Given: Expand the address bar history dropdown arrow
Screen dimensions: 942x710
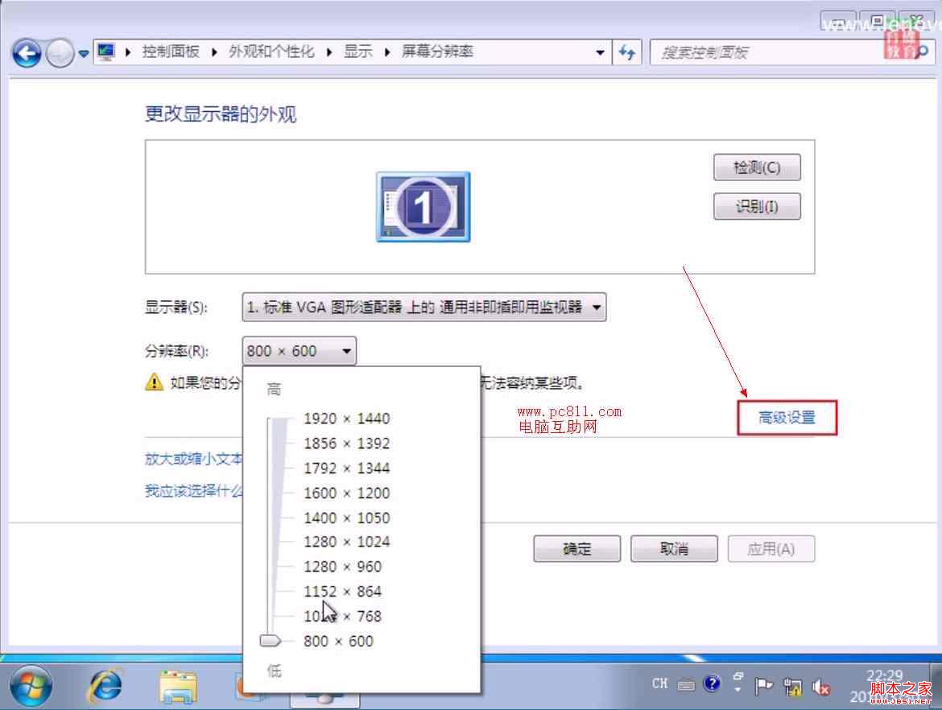Looking at the screenshot, I should point(600,52).
